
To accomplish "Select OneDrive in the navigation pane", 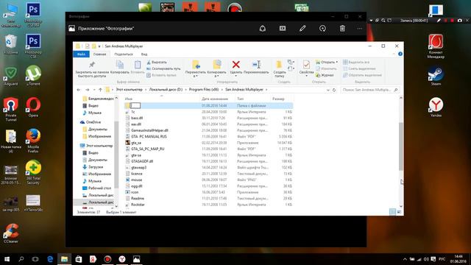I will point(93,122).
